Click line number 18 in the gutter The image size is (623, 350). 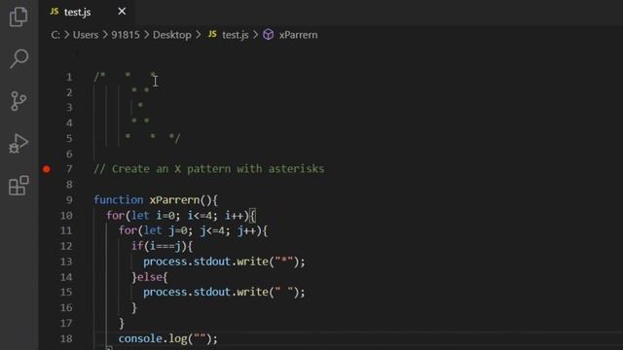tap(66, 339)
